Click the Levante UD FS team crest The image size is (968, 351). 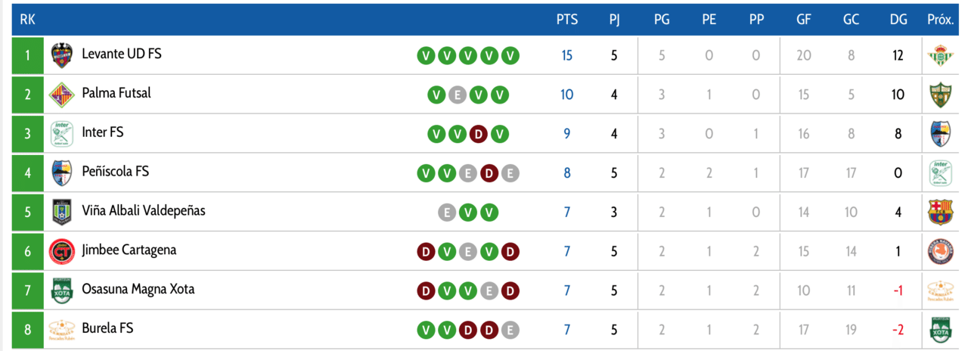click(x=61, y=55)
